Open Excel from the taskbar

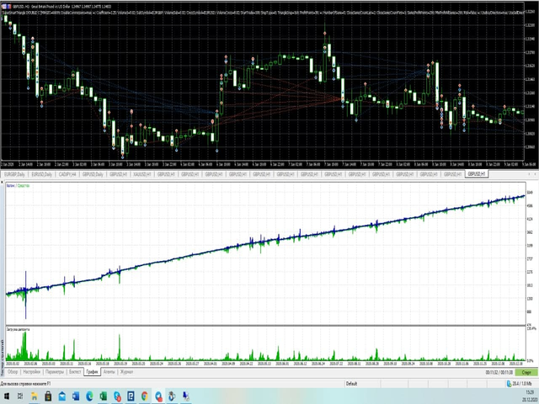coord(103,396)
